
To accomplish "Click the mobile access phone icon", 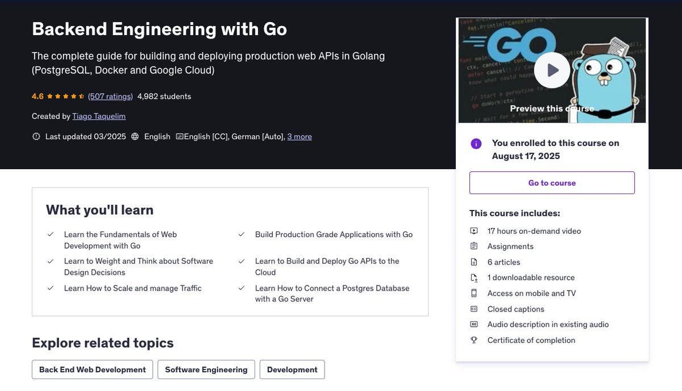I will (474, 293).
